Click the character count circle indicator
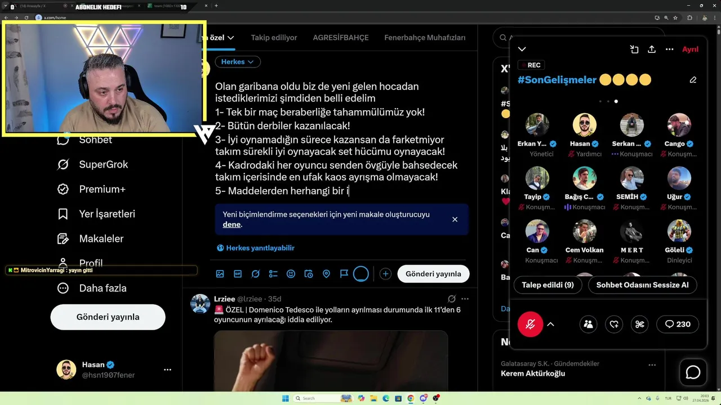This screenshot has width=721, height=405. pyautogui.click(x=361, y=274)
